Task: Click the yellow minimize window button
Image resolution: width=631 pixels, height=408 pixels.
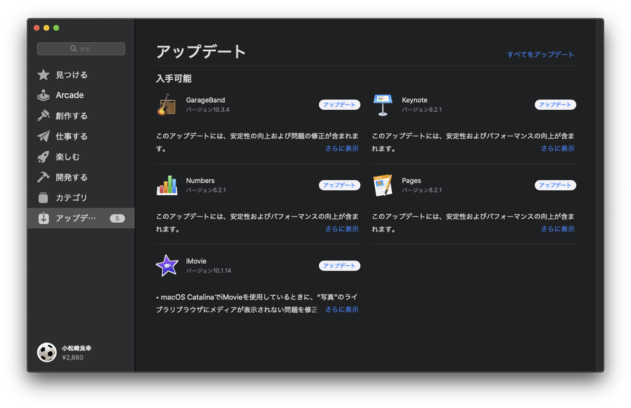Action: point(46,28)
